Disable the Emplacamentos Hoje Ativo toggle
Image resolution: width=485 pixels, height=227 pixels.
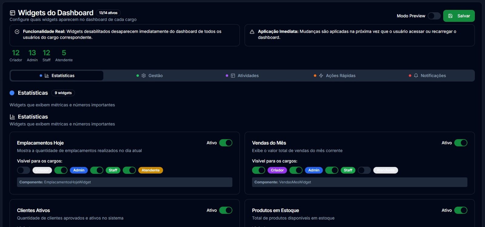(x=226, y=143)
